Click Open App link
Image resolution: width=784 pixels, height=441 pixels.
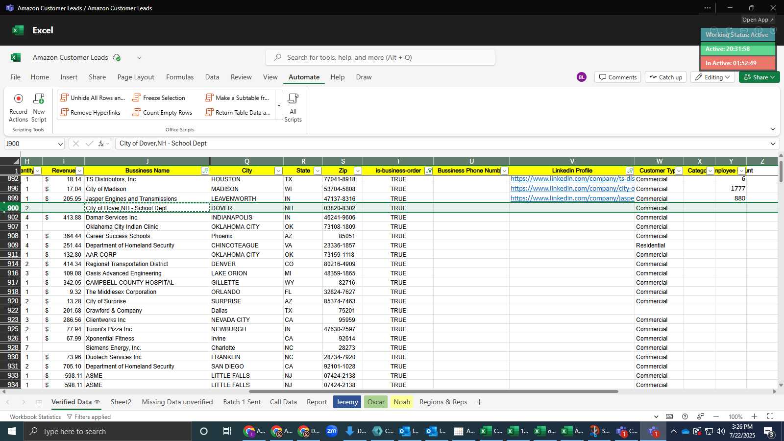click(x=758, y=20)
